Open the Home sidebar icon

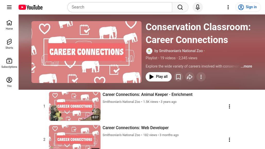tap(9, 25)
